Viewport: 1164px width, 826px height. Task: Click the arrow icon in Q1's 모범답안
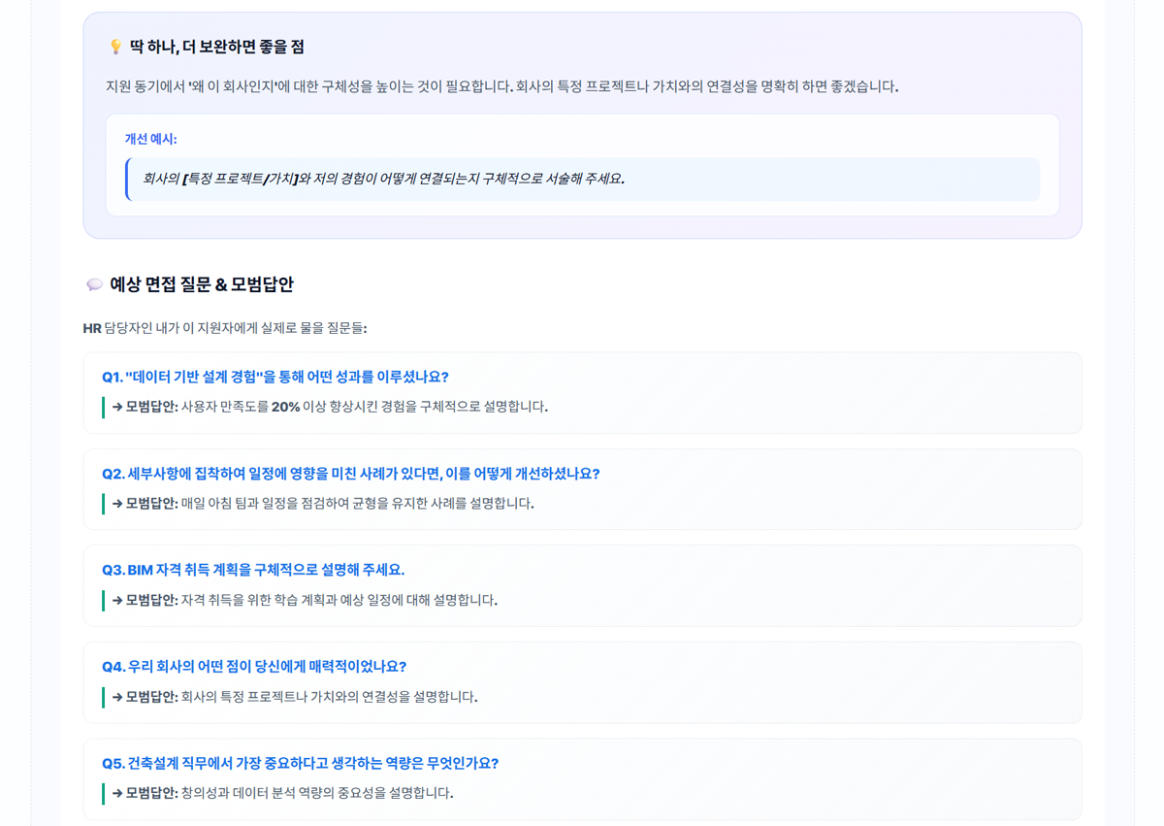click(116, 407)
